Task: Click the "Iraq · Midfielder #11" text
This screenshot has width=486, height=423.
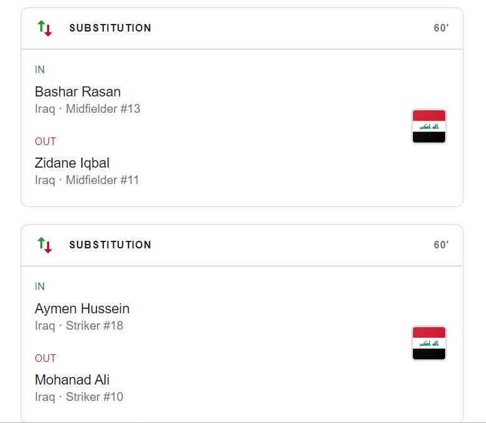Action: [87, 180]
